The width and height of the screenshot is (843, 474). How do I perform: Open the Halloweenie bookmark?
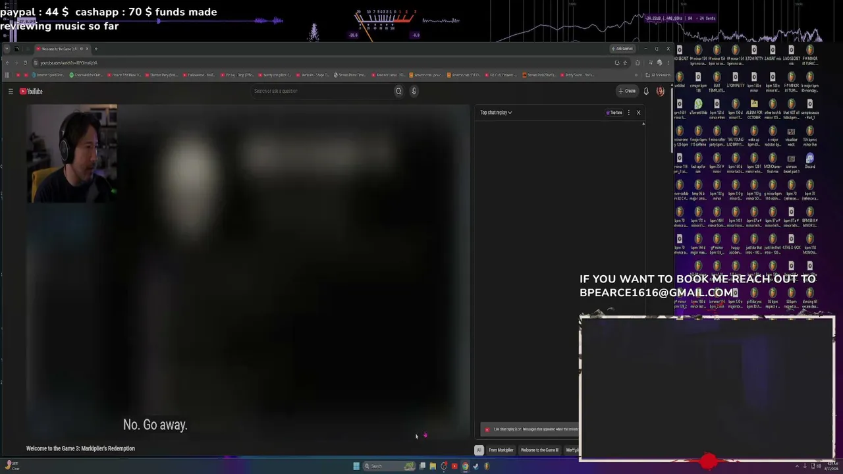click(x=200, y=75)
